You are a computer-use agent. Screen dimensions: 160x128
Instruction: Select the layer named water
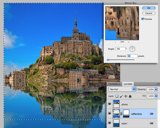124,124
